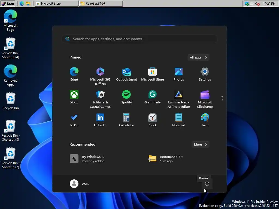Launch the To Do app
This screenshot has width=279, height=209.
point(74,120)
